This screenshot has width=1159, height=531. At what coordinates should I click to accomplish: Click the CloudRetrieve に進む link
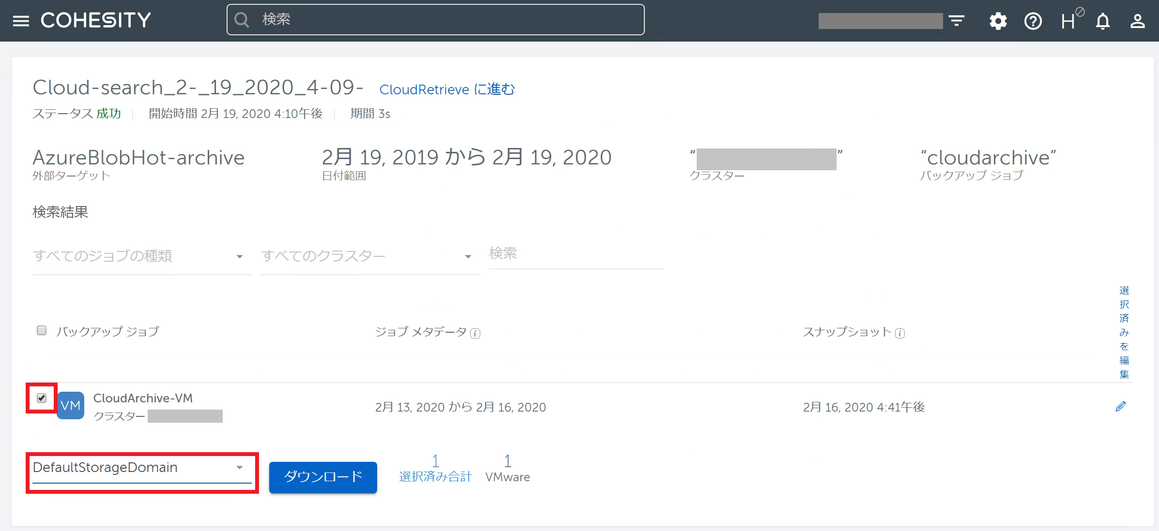point(447,89)
